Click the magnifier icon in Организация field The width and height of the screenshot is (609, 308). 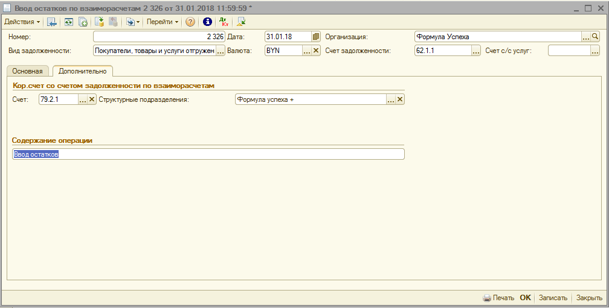[595, 37]
